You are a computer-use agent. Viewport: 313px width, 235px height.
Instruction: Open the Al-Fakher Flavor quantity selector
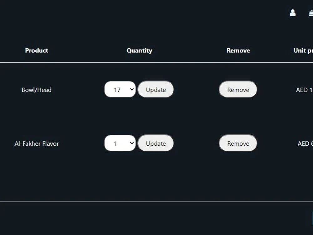click(x=120, y=143)
